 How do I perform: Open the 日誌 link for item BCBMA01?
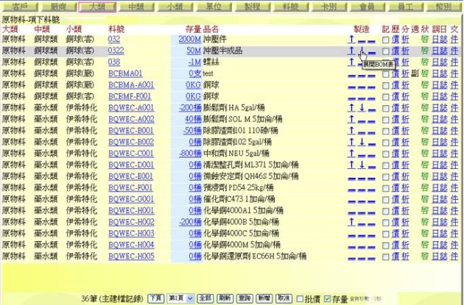(x=439, y=74)
